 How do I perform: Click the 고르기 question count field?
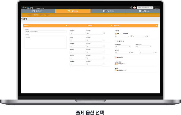click(78, 40)
